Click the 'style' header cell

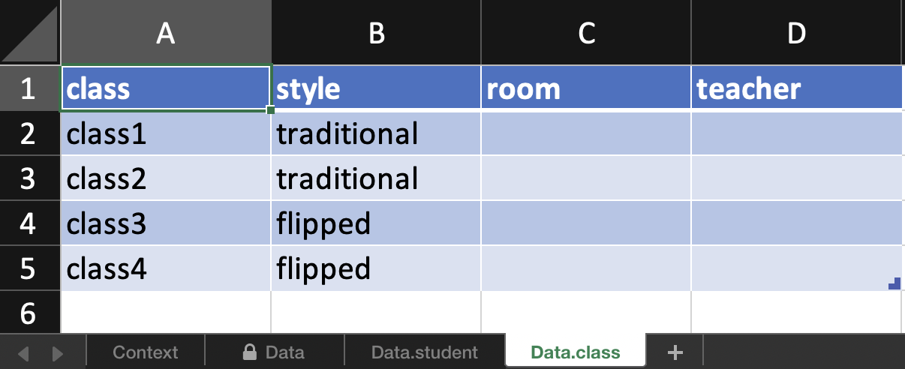[x=376, y=88]
